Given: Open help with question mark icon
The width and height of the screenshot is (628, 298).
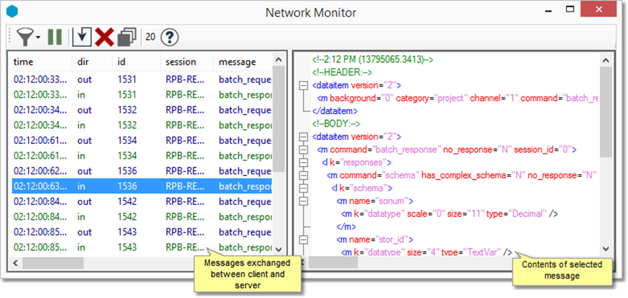Looking at the screenshot, I should pos(170,36).
